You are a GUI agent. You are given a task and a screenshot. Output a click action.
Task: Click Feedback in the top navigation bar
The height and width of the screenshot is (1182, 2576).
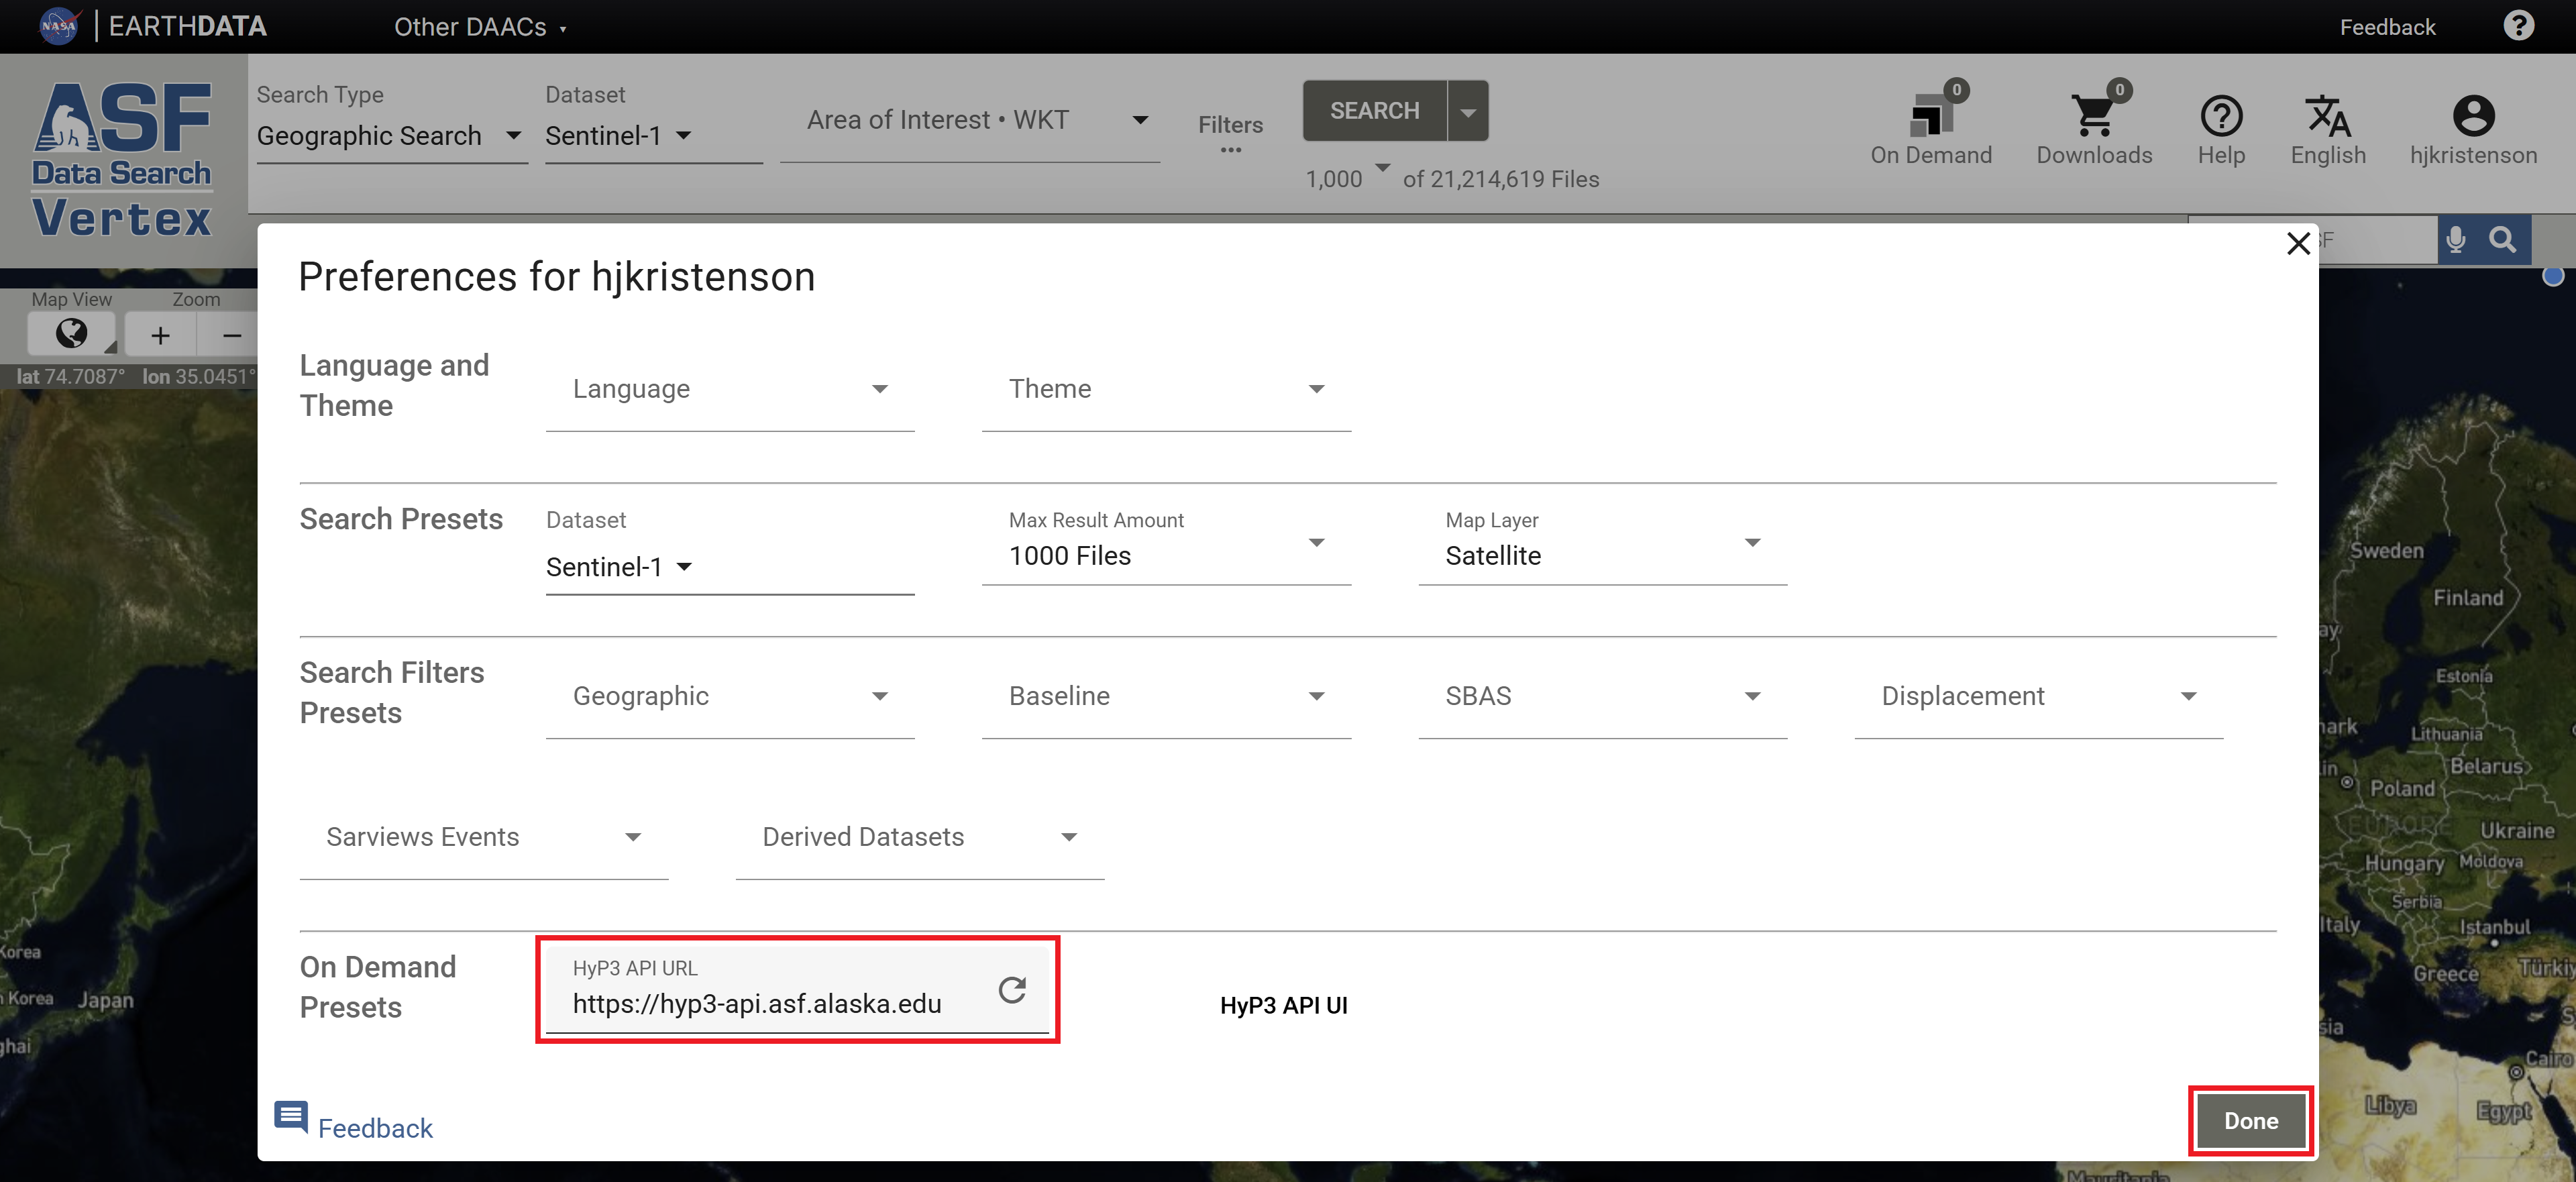tap(2388, 27)
